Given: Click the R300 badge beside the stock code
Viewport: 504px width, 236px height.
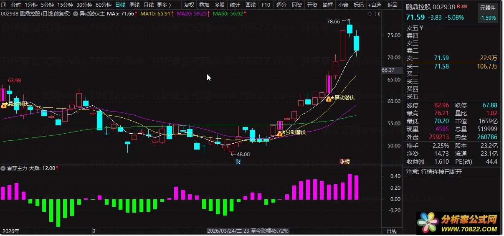Looking at the screenshot, I should pyautogui.click(x=462, y=6).
